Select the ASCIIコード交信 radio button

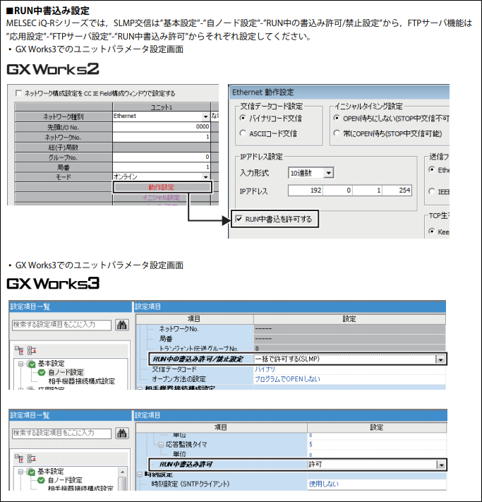[x=243, y=133]
